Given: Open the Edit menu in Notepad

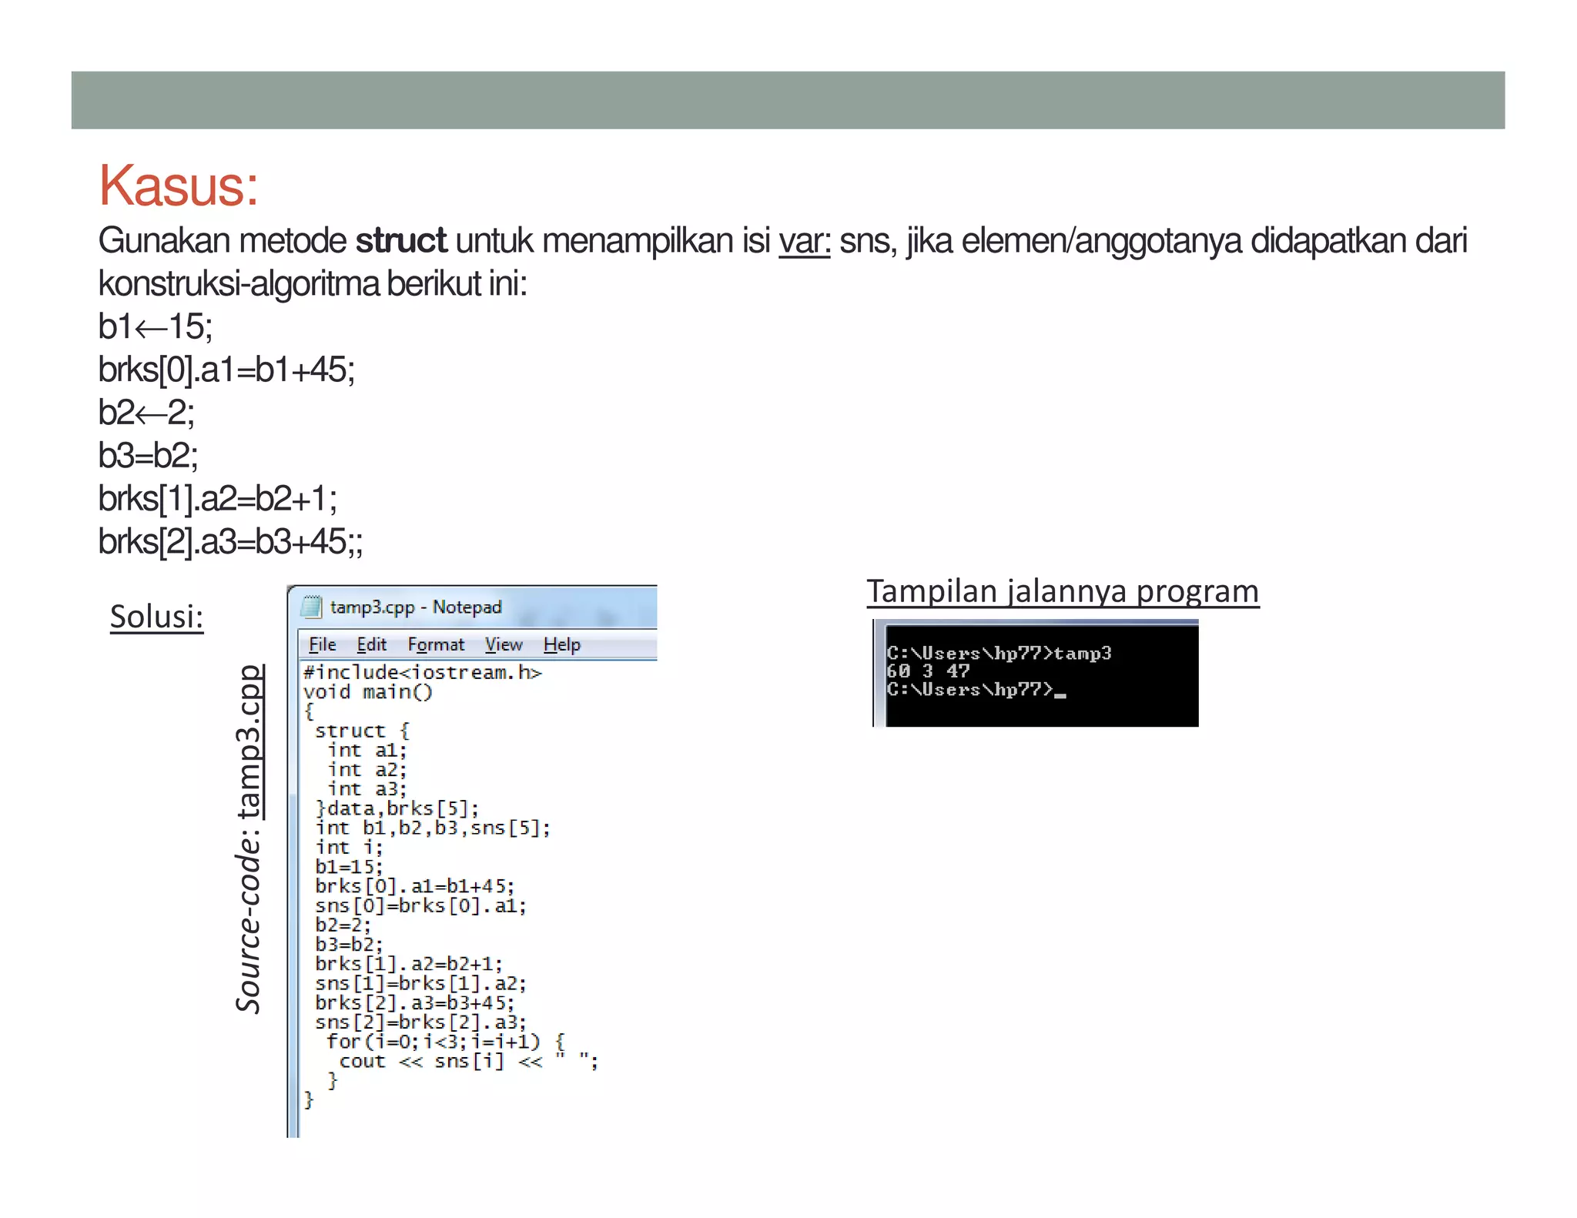Looking at the screenshot, I should pyautogui.click(x=371, y=644).
